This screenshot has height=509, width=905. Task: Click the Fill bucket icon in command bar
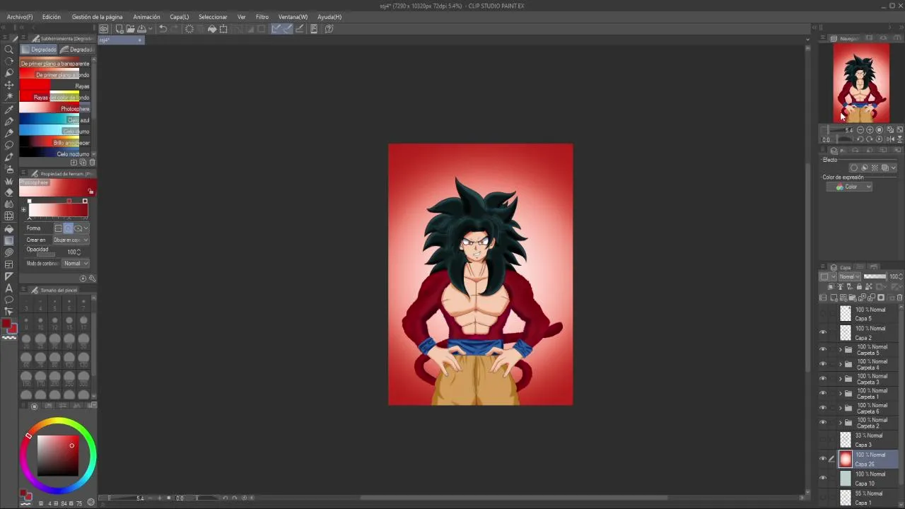pyautogui.click(x=211, y=29)
